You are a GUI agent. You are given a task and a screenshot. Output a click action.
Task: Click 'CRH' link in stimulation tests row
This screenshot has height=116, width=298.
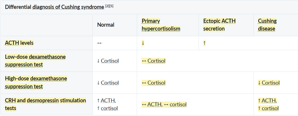[x=10, y=101]
